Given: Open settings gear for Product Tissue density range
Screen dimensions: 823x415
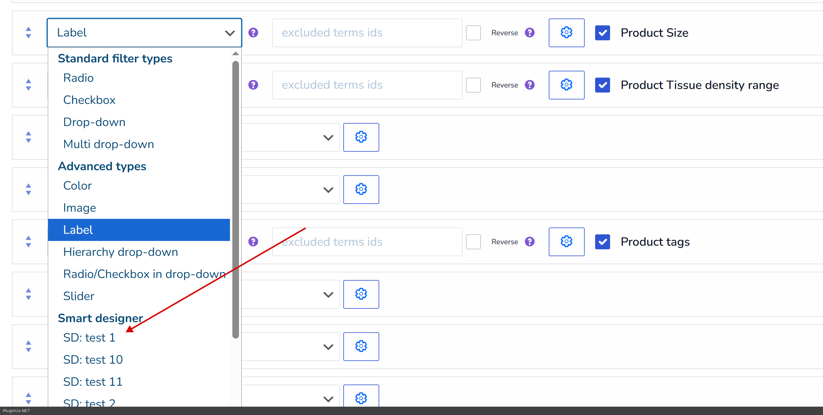Looking at the screenshot, I should tap(566, 85).
